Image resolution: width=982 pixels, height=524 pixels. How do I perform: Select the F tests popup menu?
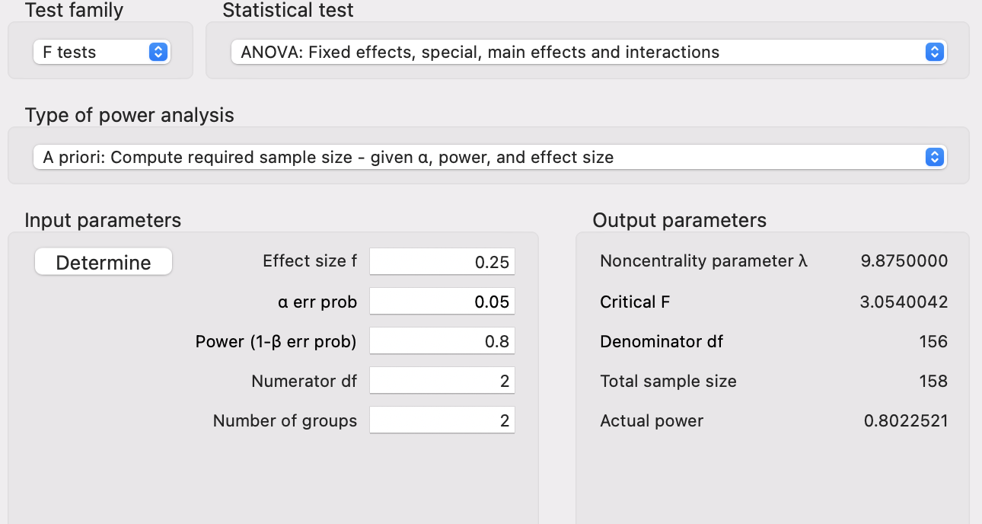pyautogui.click(x=101, y=53)
